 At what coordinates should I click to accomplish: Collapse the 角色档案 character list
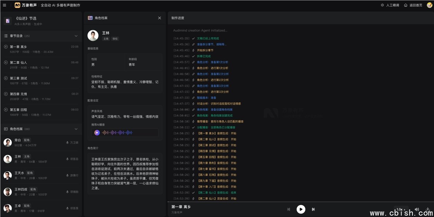click(x=76, y=129)
